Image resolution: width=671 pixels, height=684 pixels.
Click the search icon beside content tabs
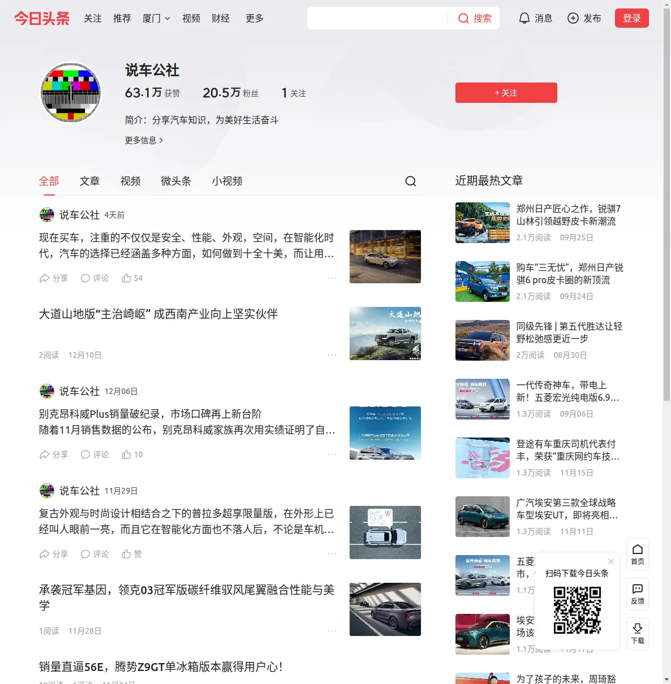(x=411, y=181)
